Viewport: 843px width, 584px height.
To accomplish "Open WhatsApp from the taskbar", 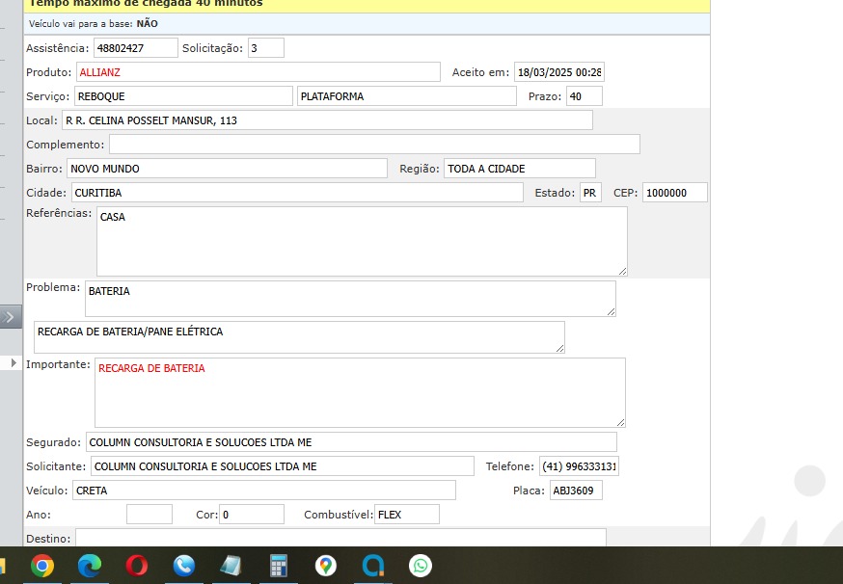I will coord(421,566).
